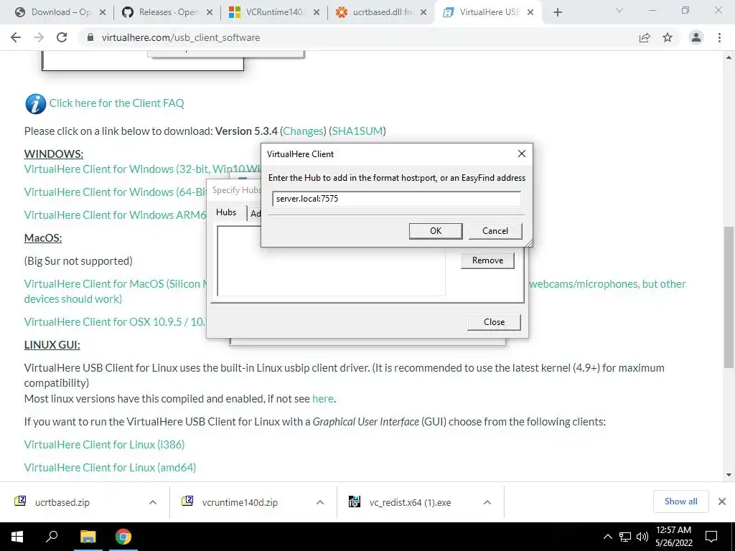The width and height of the screenshot is (735, 551).
Task: Close the ucrtbased.dll tab
Action: pyautogui.click(x=423, y=13)
